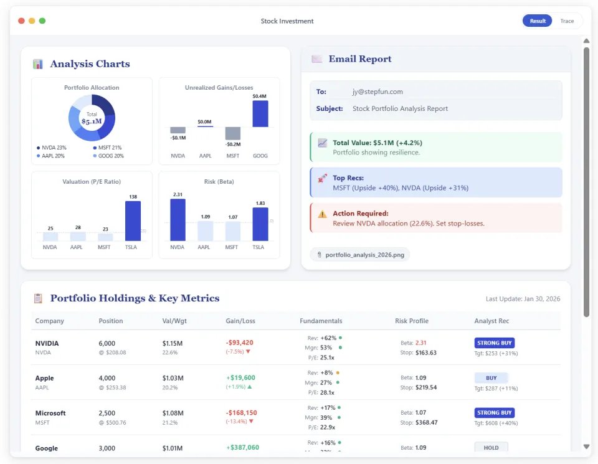This screenshot has height=464, width=598.
Task: Click the GOOG bar in Unrealized Gains chart
Action: pos(260,113)
